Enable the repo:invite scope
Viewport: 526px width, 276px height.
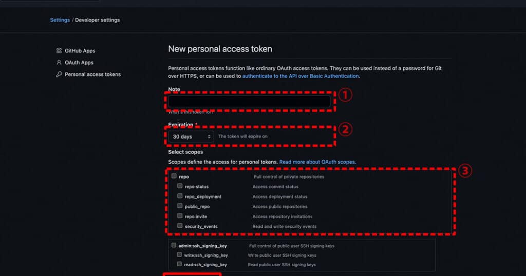[x=180, y=216]
